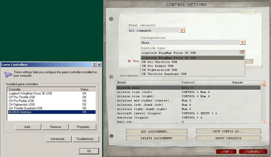The width and height of the screenshot is (271, 157).
Task: Click the Status column header
Action: click(x=84, y=89)
